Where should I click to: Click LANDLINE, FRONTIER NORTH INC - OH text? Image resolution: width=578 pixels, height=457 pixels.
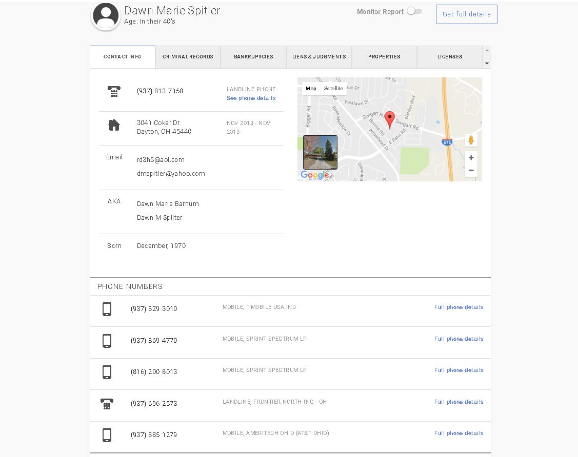(274, 402)
